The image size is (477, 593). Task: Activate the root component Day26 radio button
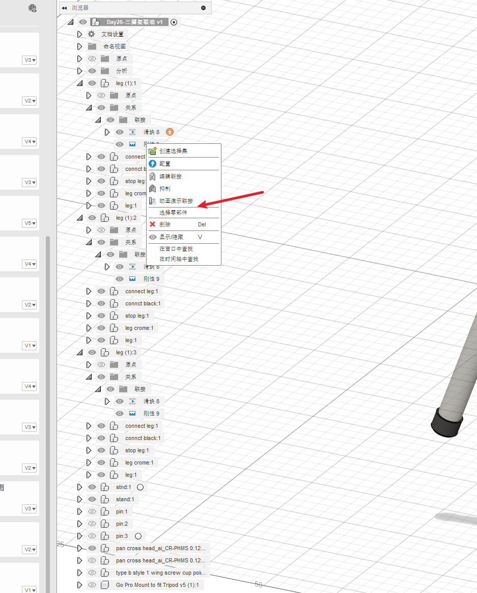174,22
